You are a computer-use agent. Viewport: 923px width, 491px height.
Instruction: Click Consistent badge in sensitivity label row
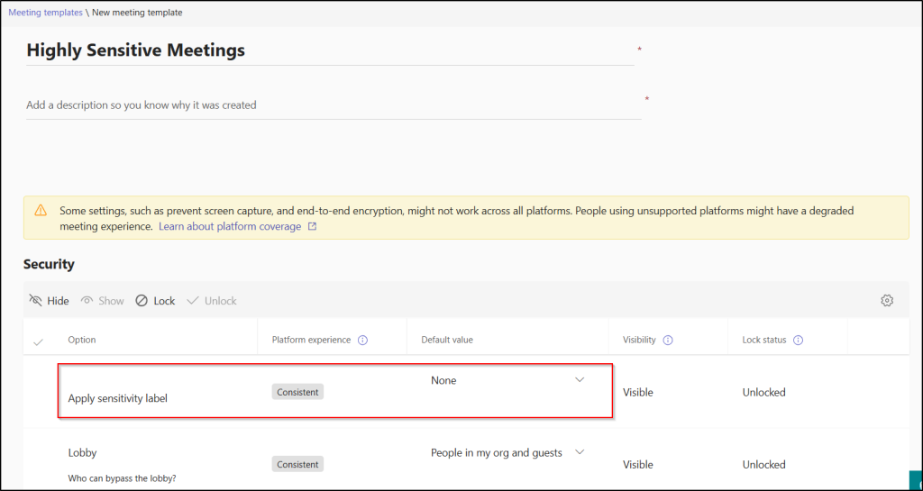[297, 392]
